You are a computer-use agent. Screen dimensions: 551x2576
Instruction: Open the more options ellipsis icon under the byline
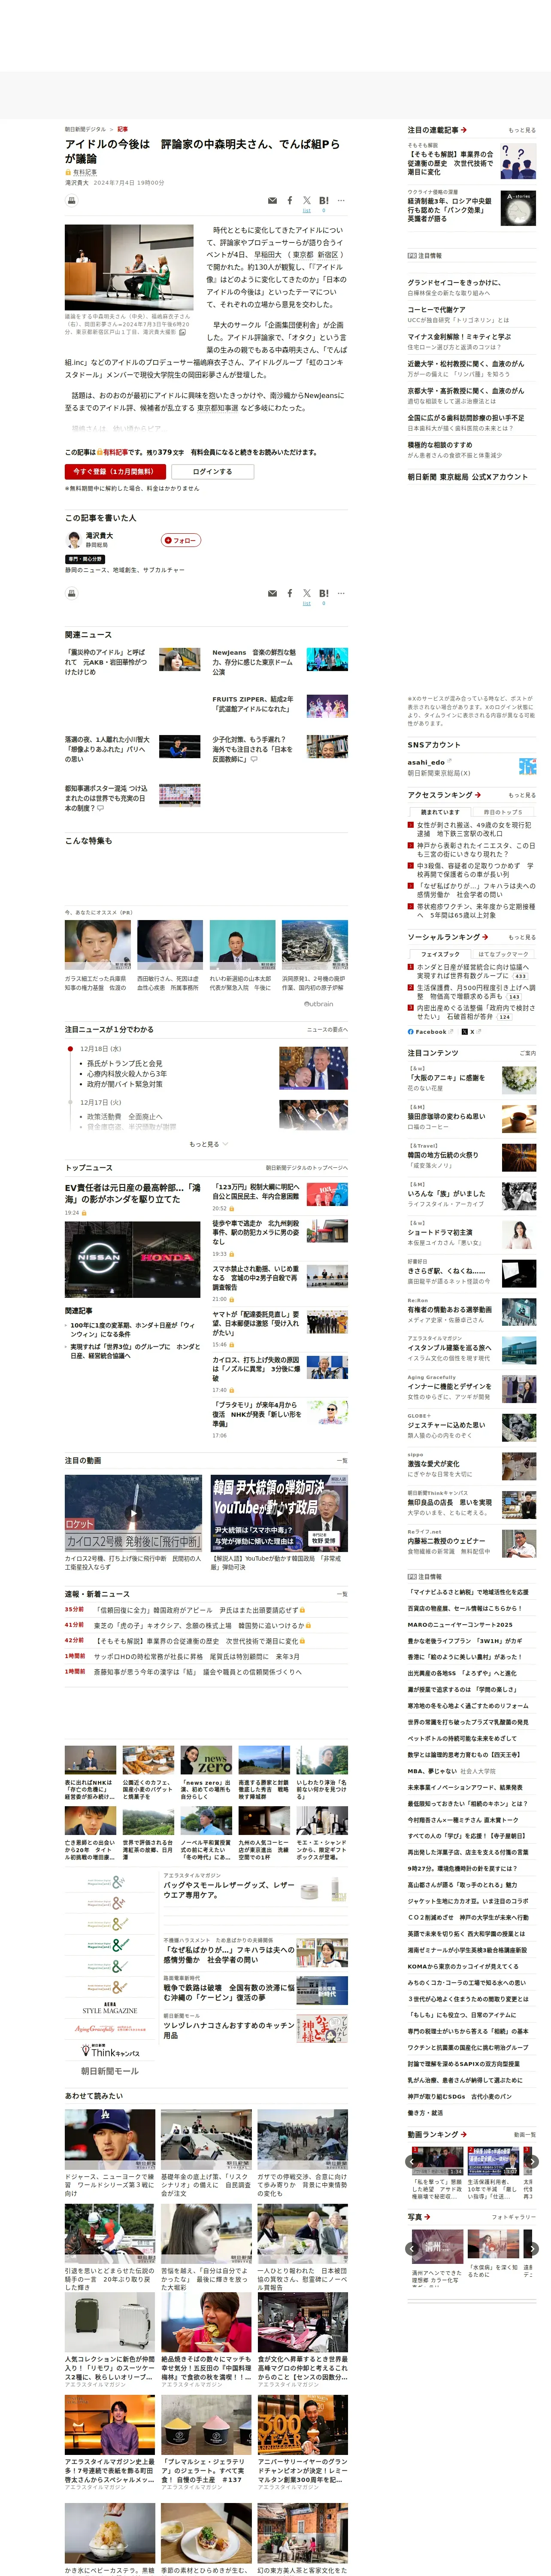point(341,201)
